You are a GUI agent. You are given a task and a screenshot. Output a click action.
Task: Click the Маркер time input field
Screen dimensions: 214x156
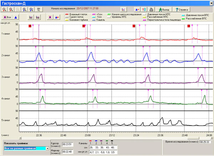pyautogui.click(x=67, y=151)
